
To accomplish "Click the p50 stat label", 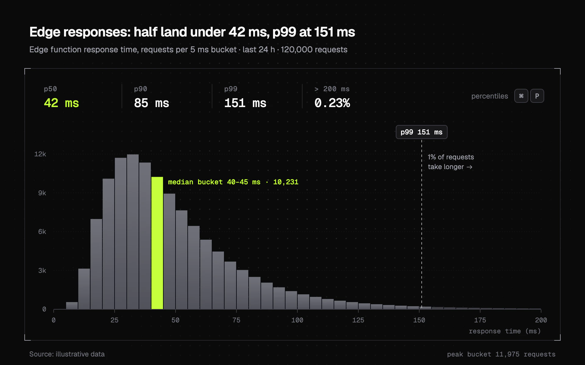I will 50,89.
